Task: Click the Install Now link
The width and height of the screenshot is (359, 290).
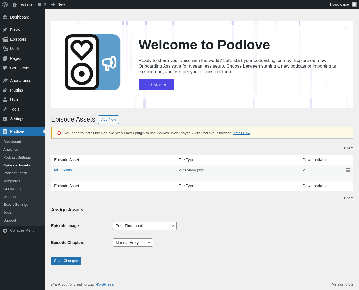Action: [x=241, y=133]
